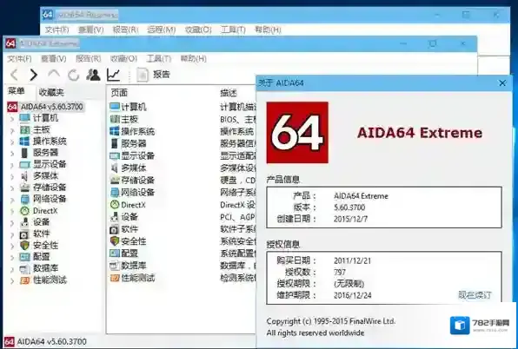Screen dimensions: 518x349
Task: Click status bar text AIDA64 v5.60.3700
Action: (x=51, y=342)
